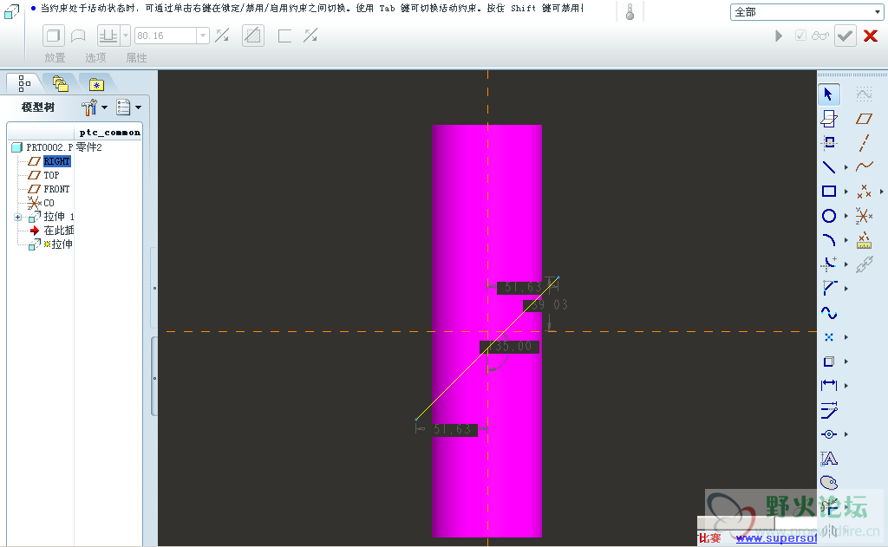The height and width of the screenshot is (547, 888).
Task: Click the 35.00 angle dimension
Action: (x=509, y=347)
